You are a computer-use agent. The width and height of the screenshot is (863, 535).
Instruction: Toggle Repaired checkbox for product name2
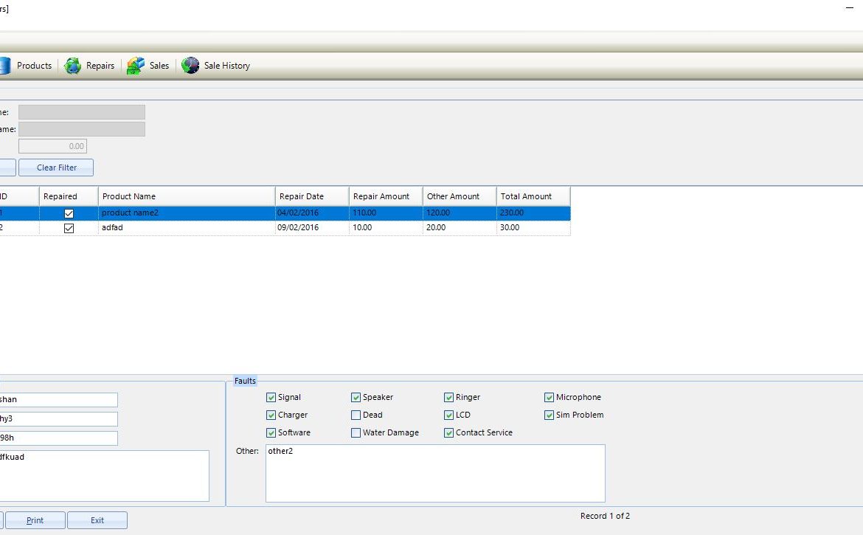pos(69,213)
